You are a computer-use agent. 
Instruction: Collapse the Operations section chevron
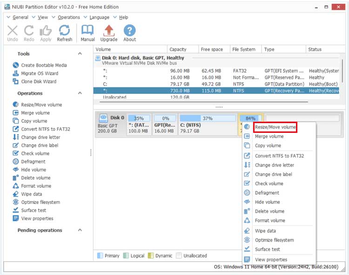pyautogui.click(x=80, y=93)
